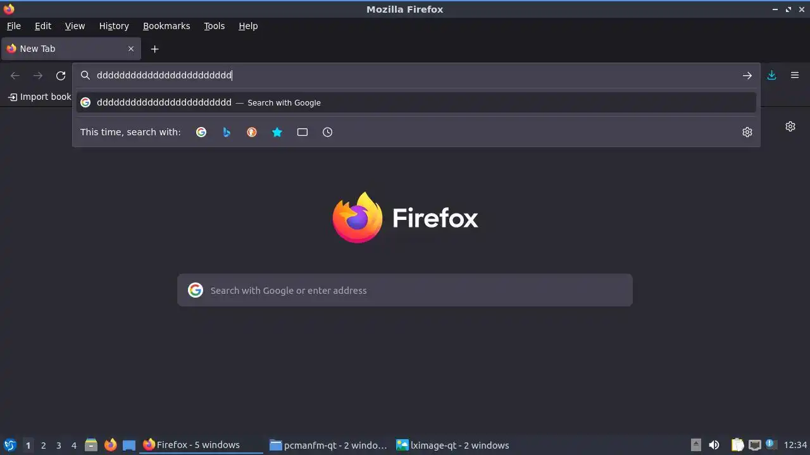Open the Firefox hamburger application menu
The width and height of the screenshot is (810, 455).
[795, 75]
